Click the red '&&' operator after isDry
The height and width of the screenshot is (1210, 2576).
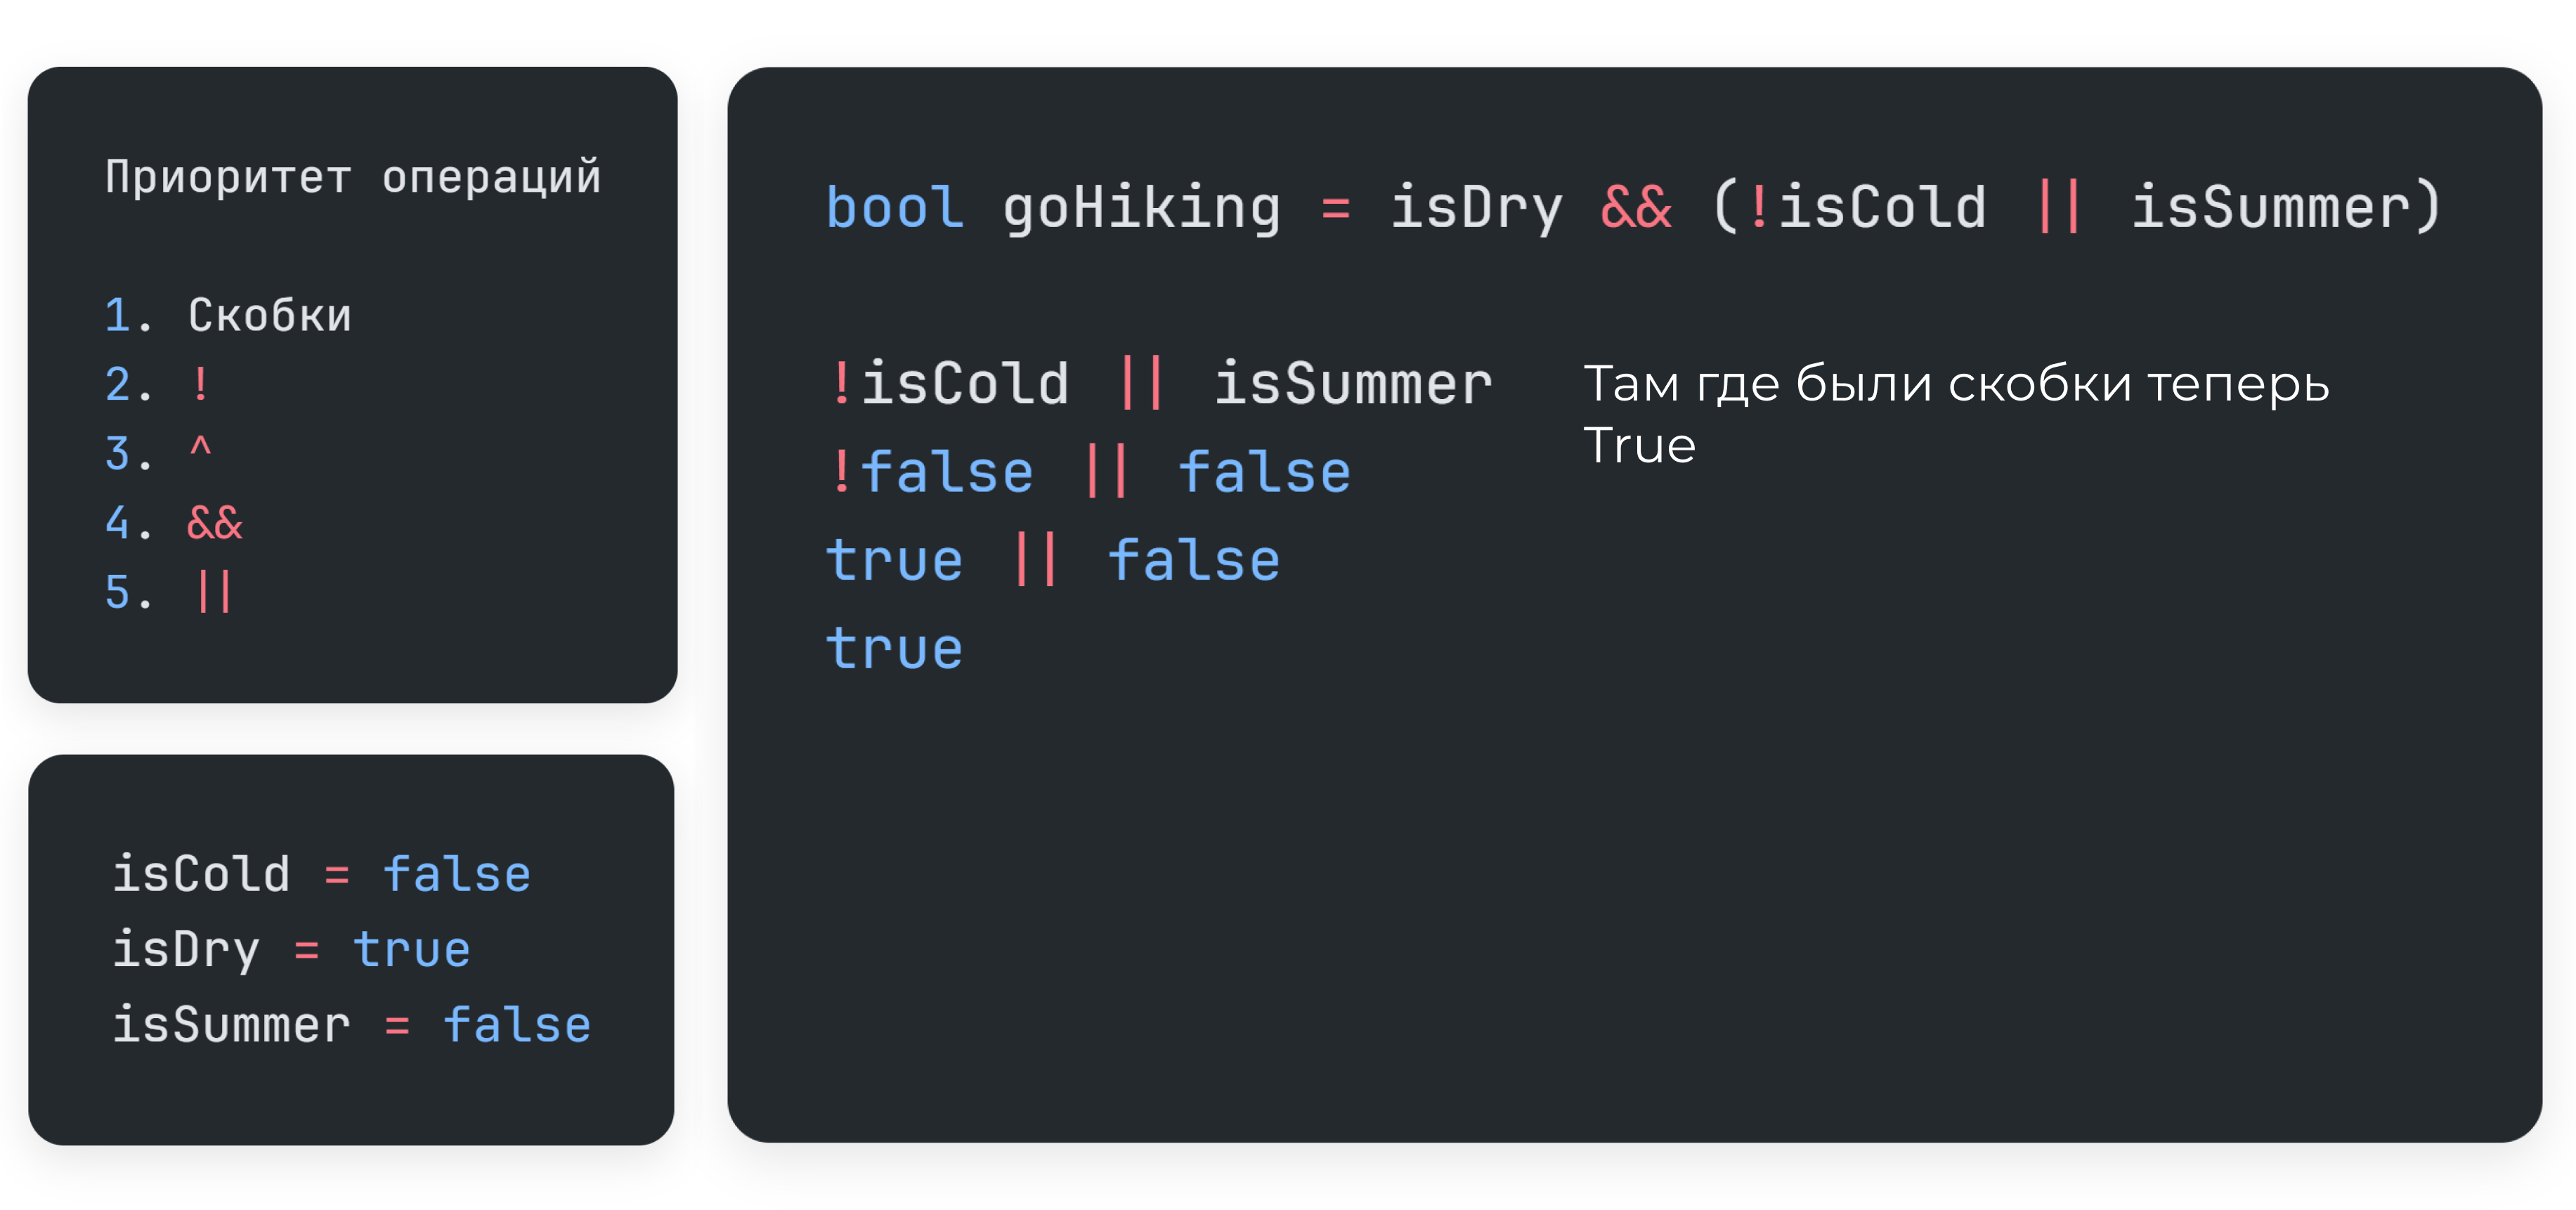(x=1636, y=208)
